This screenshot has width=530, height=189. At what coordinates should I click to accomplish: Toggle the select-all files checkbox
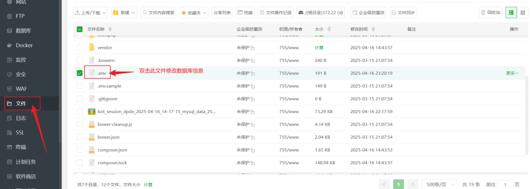coord(80,29)
